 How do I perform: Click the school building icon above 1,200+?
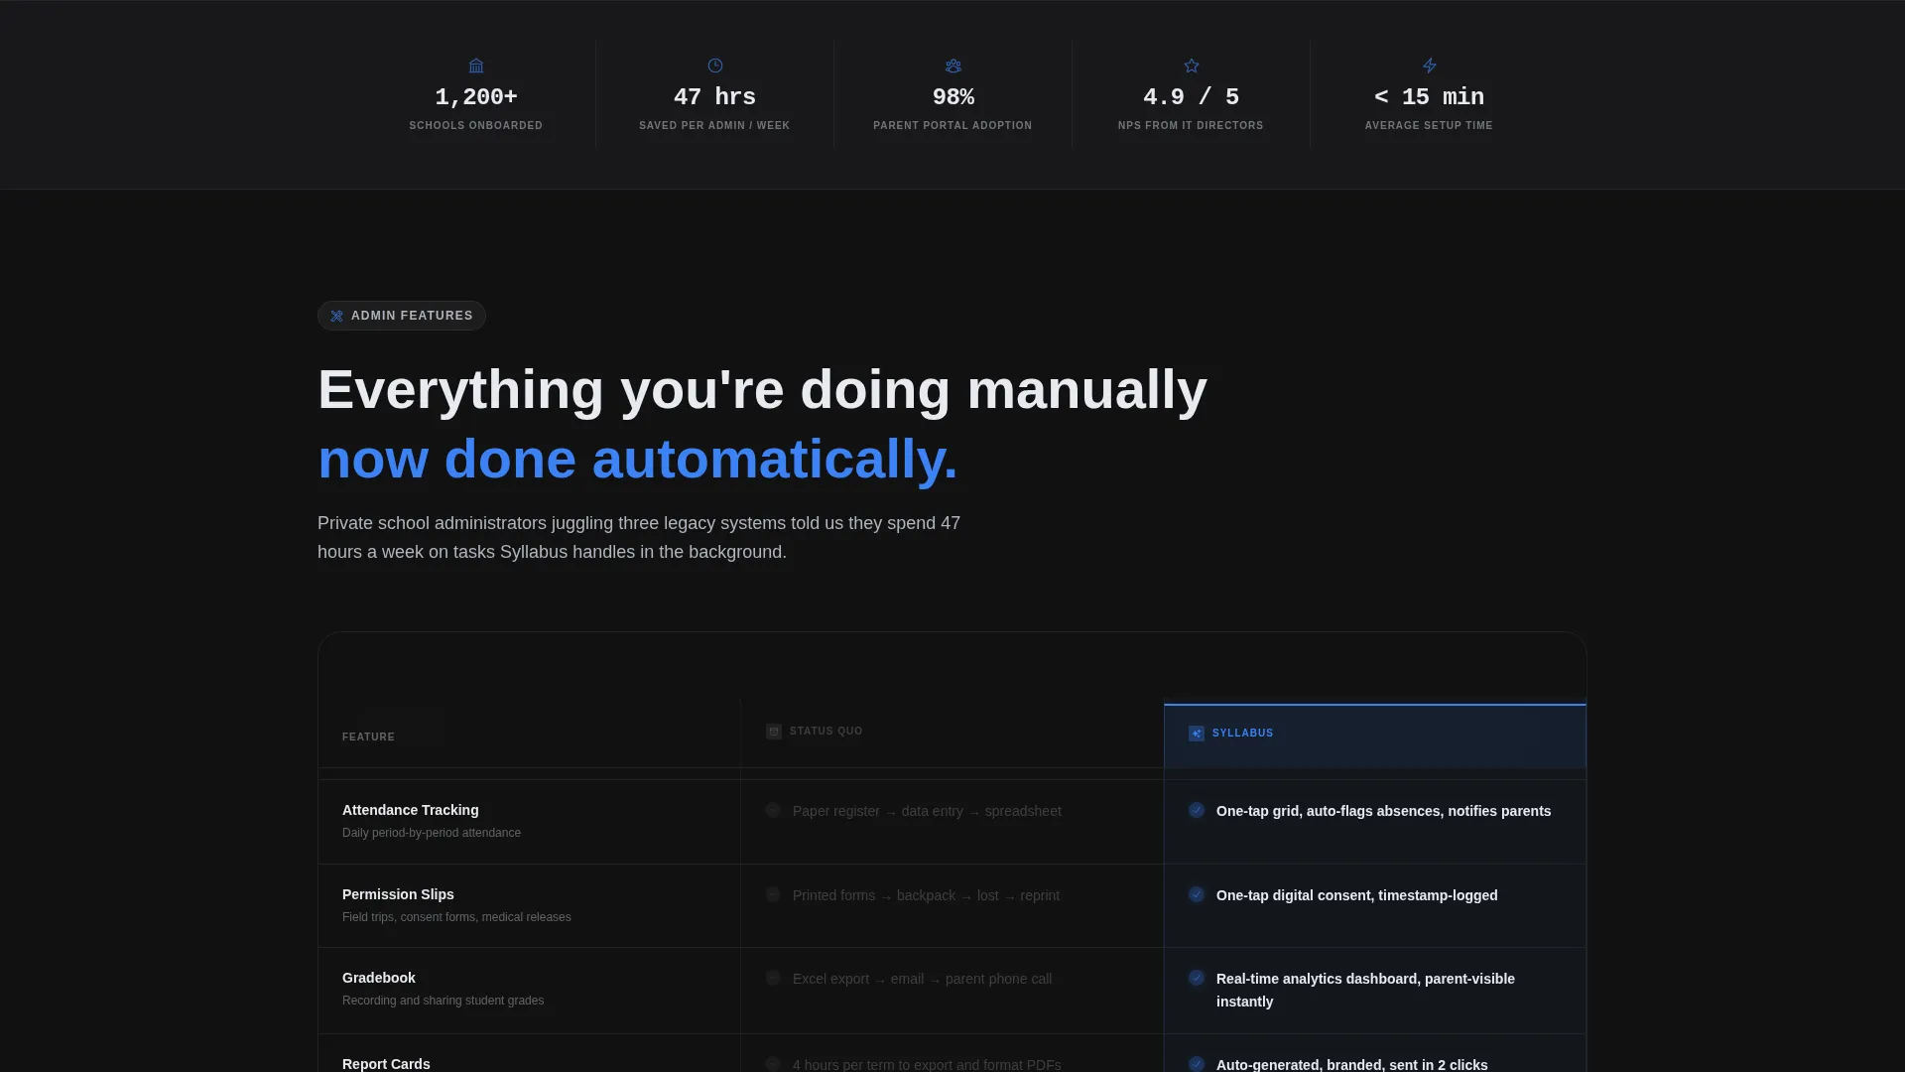coord(476,66)
